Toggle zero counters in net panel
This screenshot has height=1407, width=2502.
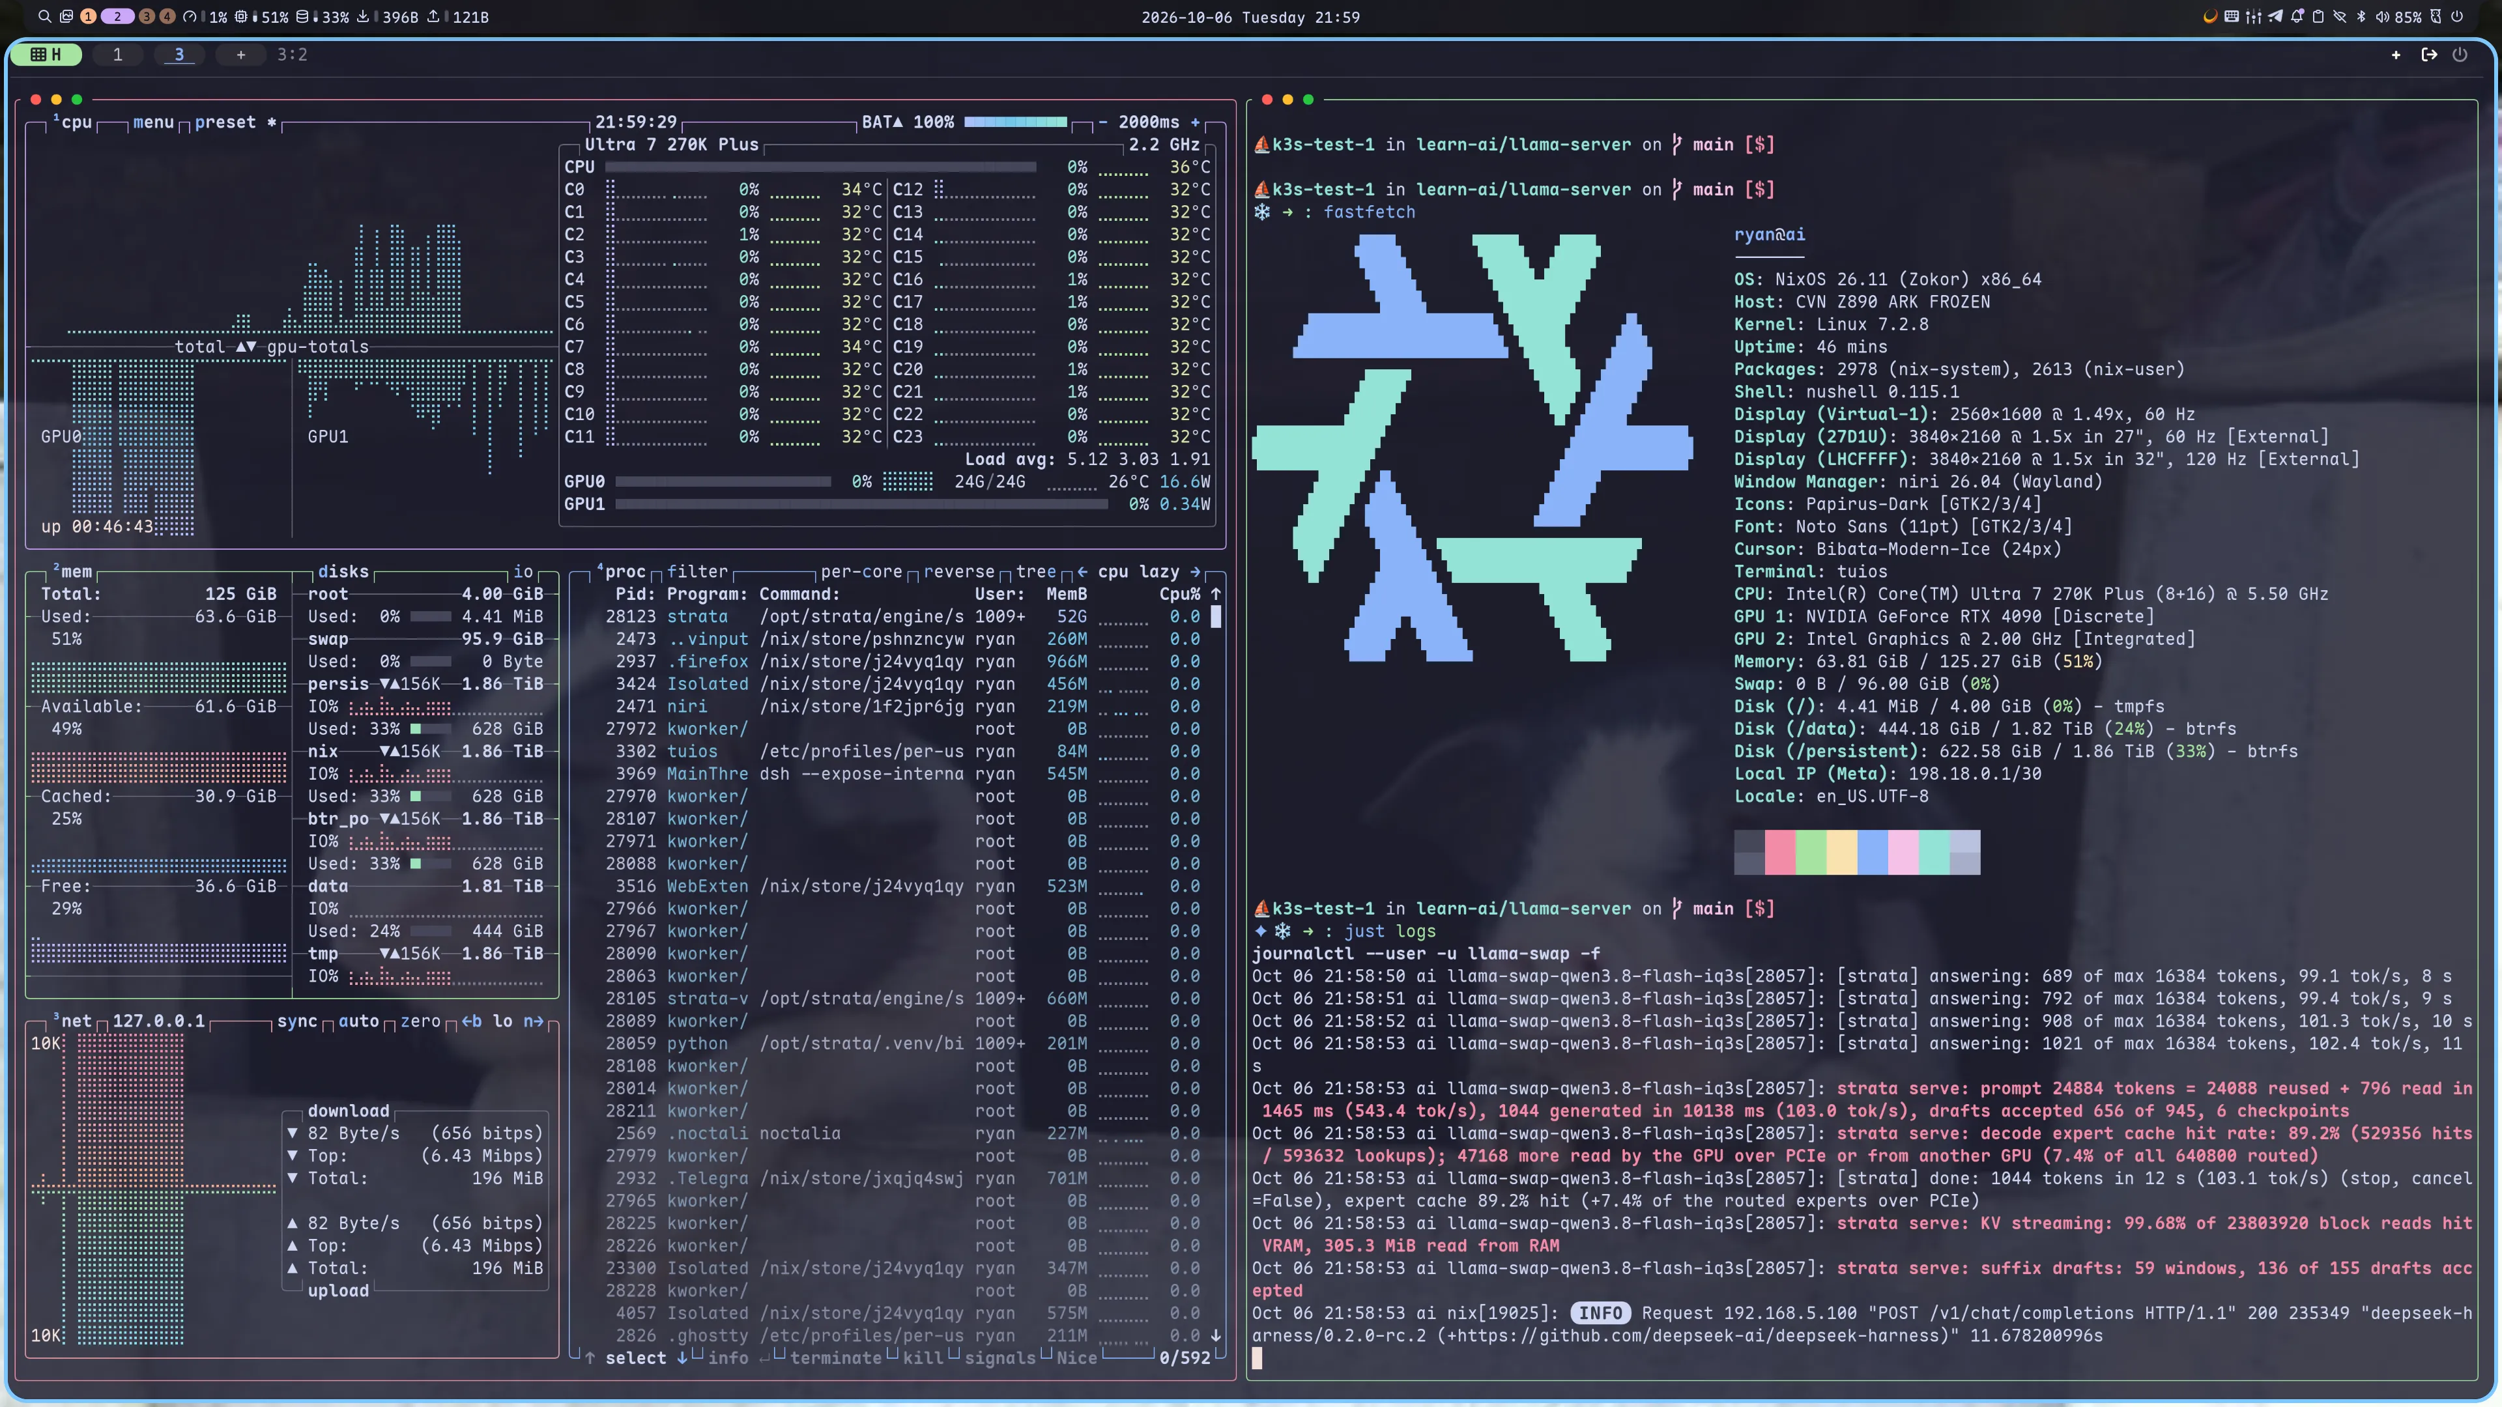(420, 1021)
